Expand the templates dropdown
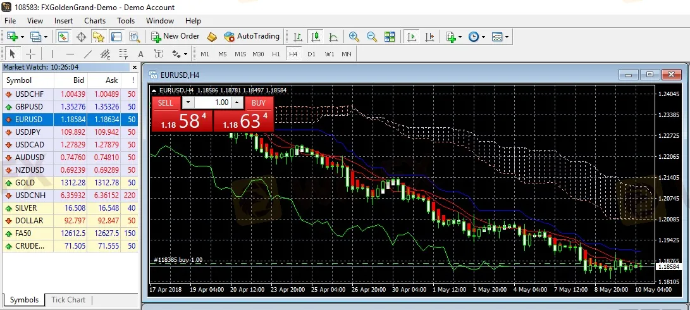690x310 pixels. coord(507,37)
